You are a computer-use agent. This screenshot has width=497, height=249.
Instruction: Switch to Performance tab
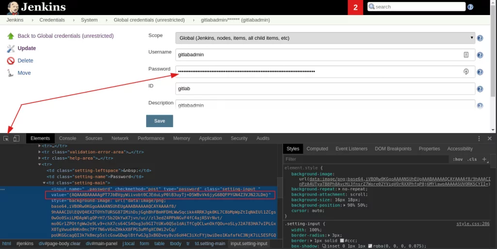pyautogui.click(x=151, y=138)
